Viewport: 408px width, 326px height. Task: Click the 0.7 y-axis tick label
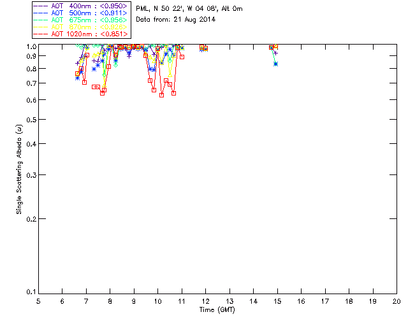31,83
